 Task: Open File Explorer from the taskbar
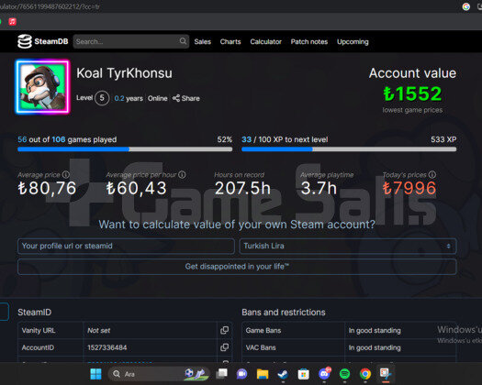[263, 374]
